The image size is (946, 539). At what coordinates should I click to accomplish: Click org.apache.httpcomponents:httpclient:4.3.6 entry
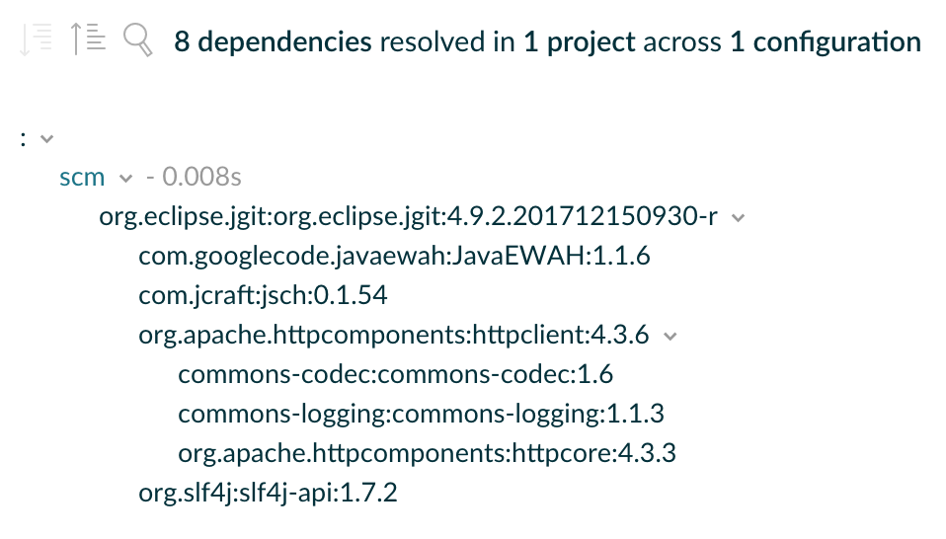point(393,336)
